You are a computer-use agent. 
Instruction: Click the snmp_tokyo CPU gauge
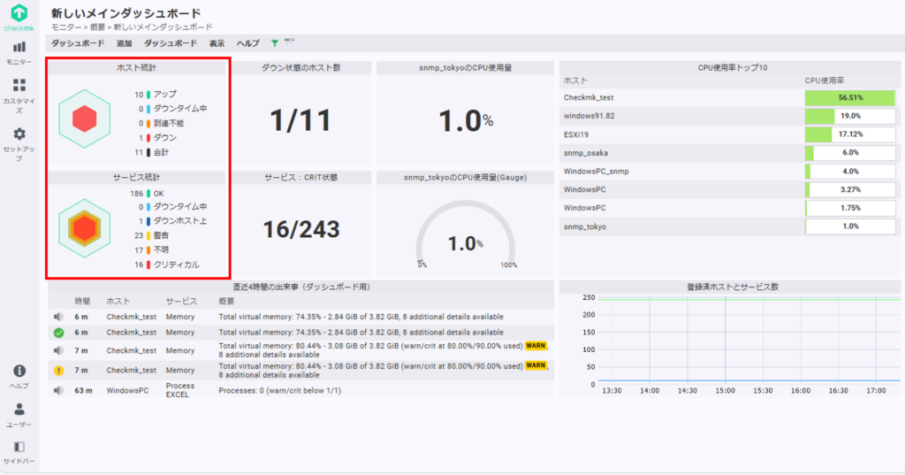466,235
